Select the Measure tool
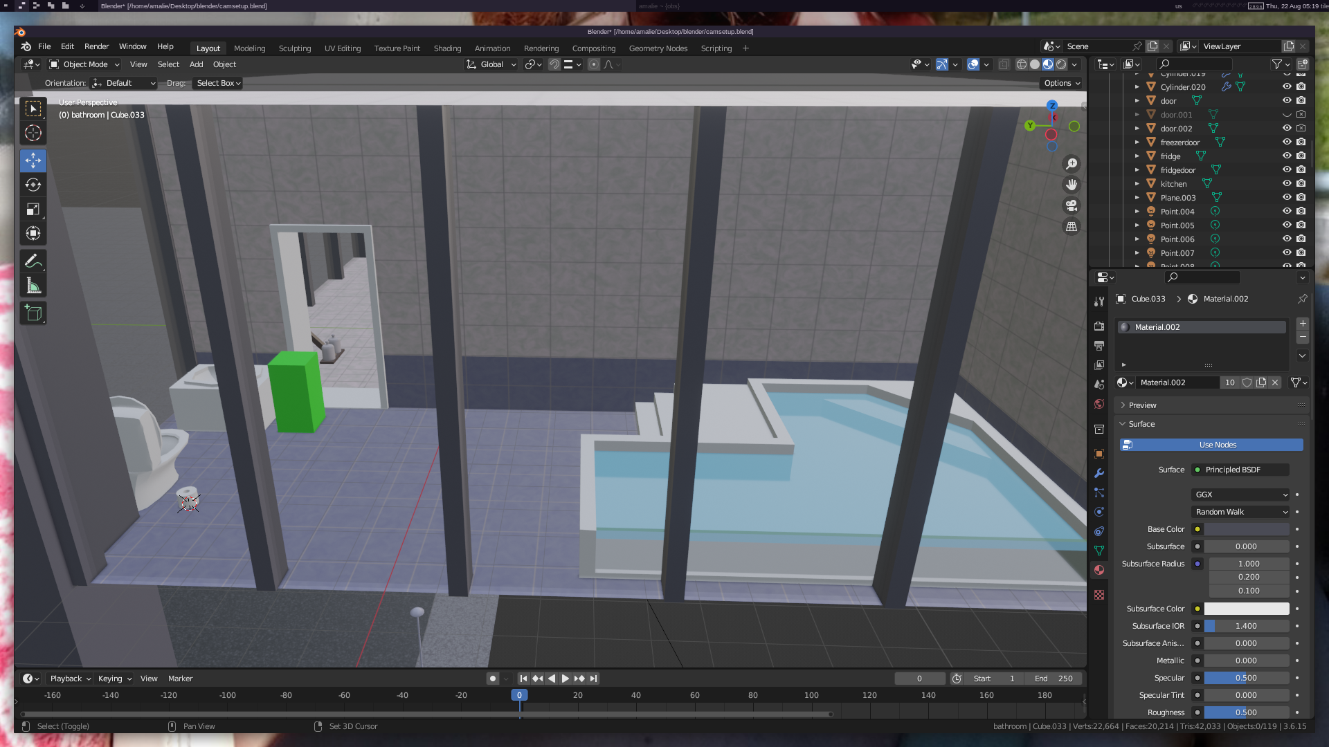Screen dimensions: 1329x747 tap(33, 286)
